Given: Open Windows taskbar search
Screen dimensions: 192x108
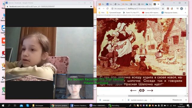Looking at the screenshot, I should pos(9,105).
